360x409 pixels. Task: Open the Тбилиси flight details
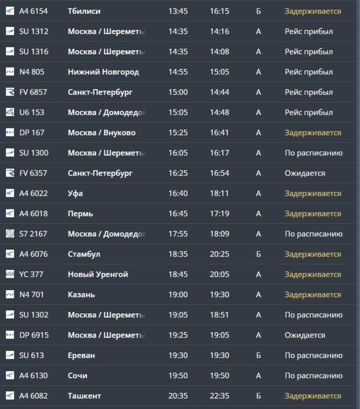point(84,11)
